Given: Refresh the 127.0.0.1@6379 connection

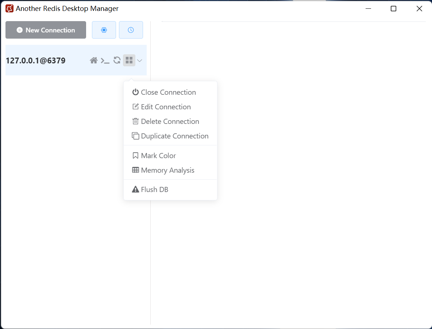Looking at the screenshot, I should 117,60.
